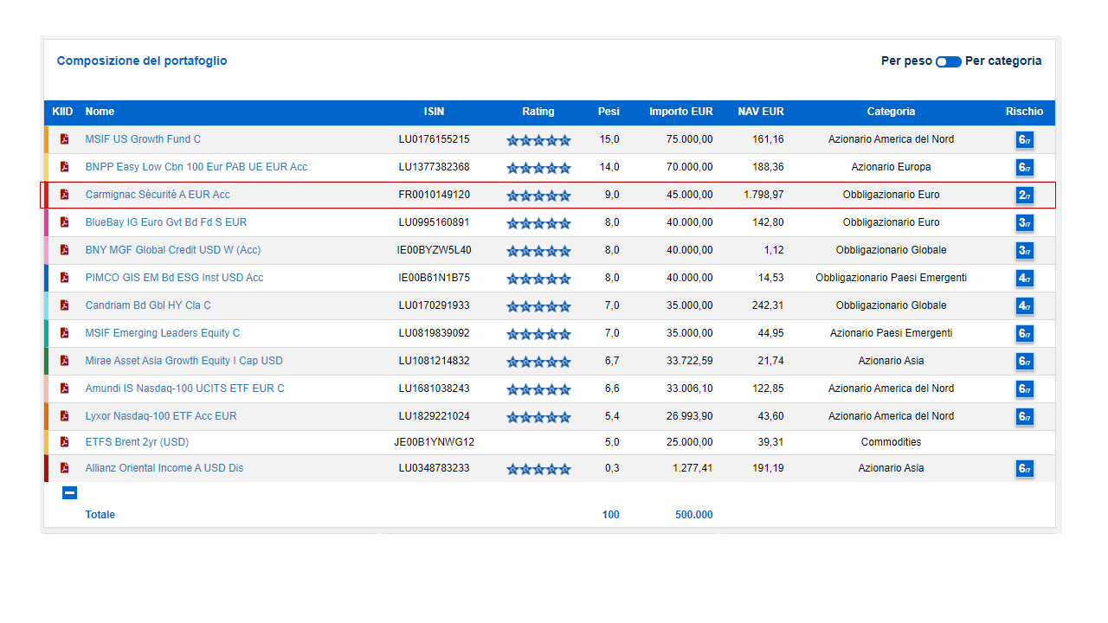Sort by the NAV EUR column header
The width and height of the screenshot is (1108, 623).
pyautogui.click(x=761, y=112)
